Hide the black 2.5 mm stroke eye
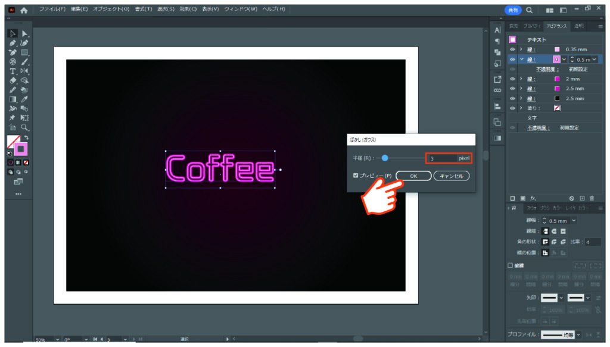The width and height of the screenshot is (610, 347). point(512,98)
